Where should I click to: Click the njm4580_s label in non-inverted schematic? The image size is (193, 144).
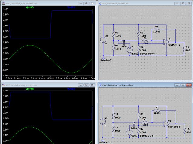click(174, 127)
